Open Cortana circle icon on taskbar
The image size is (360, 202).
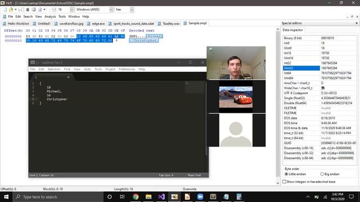pos(110,197)
